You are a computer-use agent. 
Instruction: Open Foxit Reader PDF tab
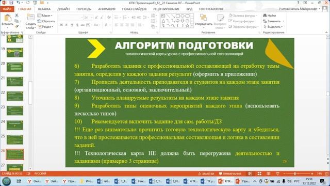pyautogui.click(x=211, y=9)
